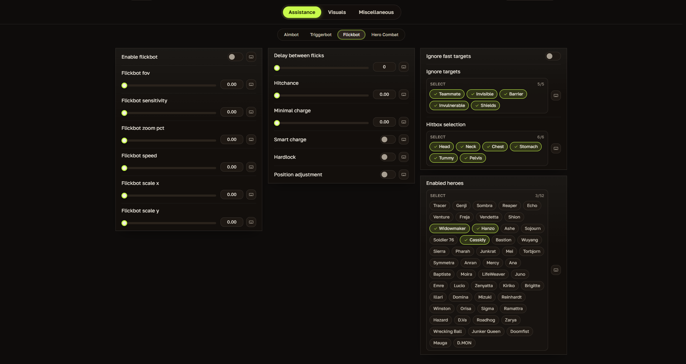The width and height of the screenshot is (686, 364).
Task: Toggle Ignore fast targets switch
Action: [x=553, y=56]
